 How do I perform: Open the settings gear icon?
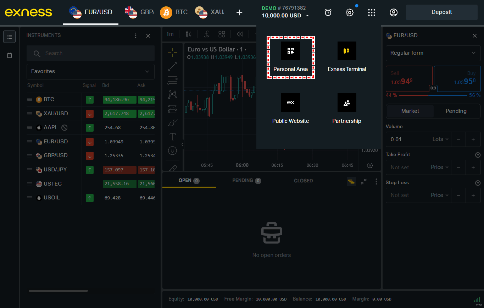(350, 12)
